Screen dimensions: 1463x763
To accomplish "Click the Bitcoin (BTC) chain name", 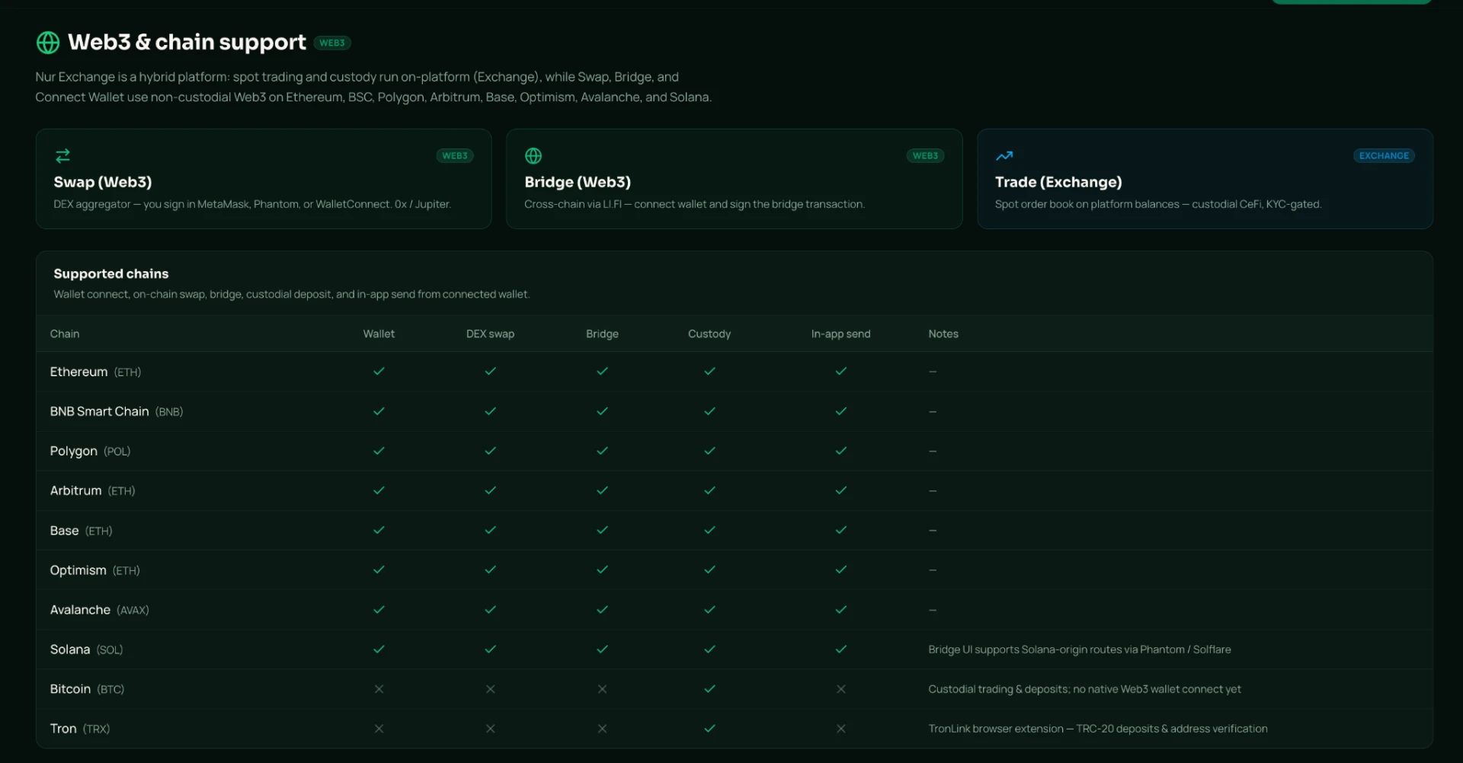I will [87, 689].
